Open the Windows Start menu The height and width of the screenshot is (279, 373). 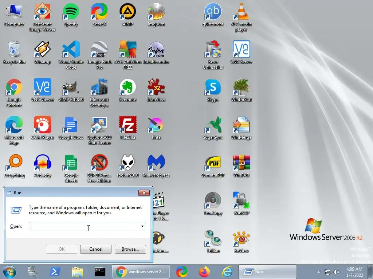click(x=10, y=272)
